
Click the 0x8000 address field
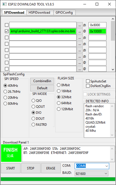(x=97, y=25)
